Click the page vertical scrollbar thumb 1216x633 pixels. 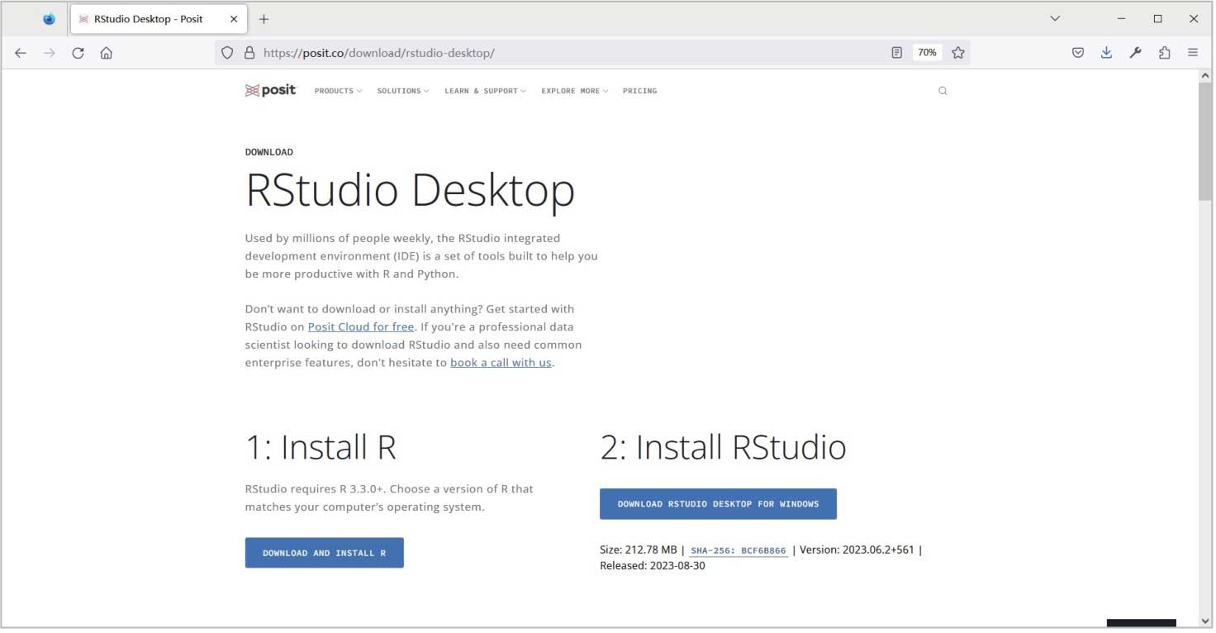pyautogui.click(x=1206, y=140)
